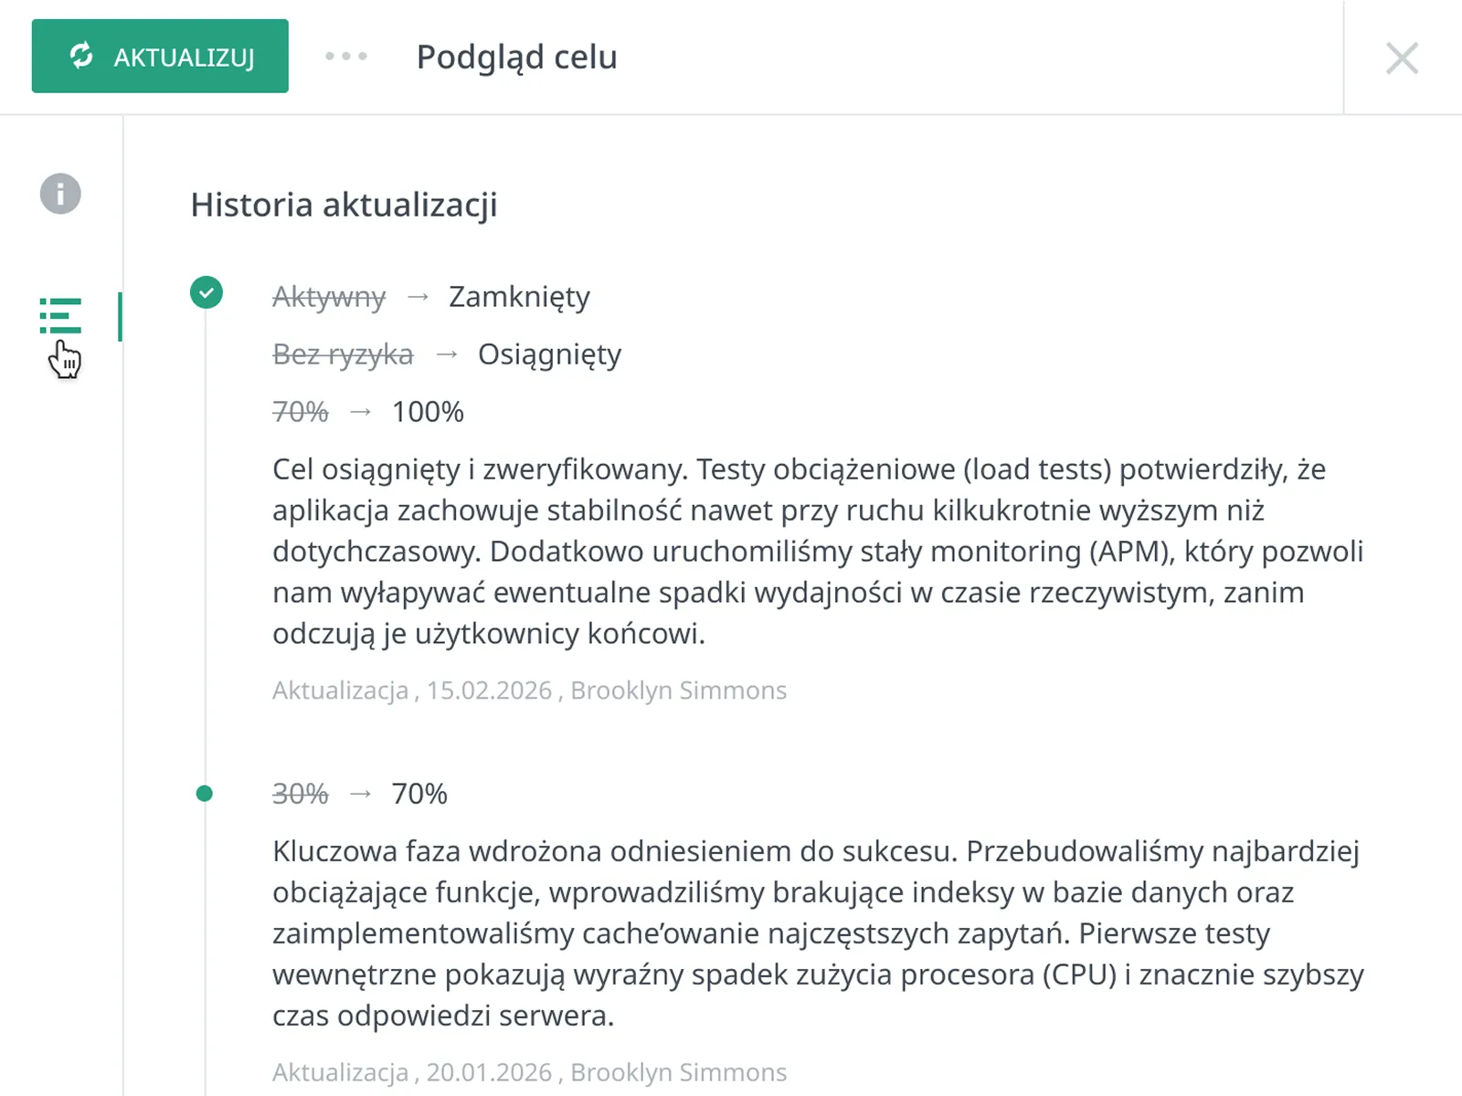Click the green dot timeline marker
Viewport: 1462px width, 1096px height.
click(205, 793)
